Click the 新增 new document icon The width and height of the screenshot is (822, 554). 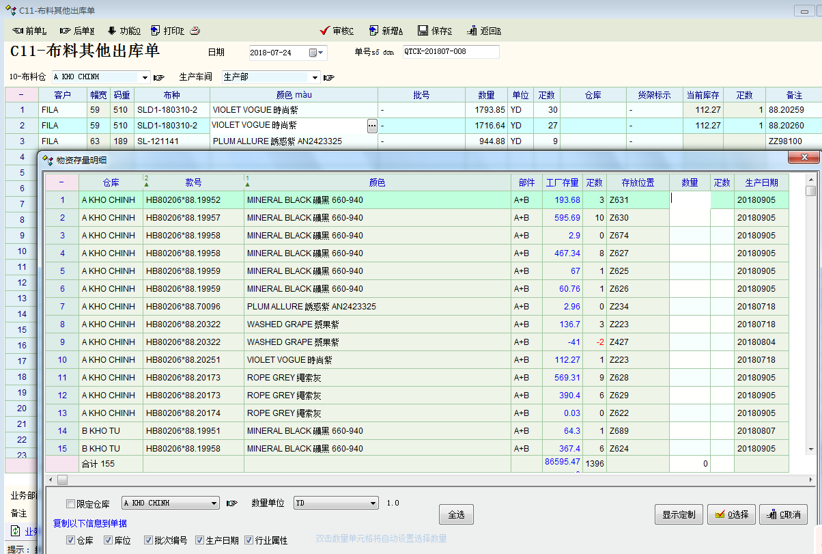point(373,31)
